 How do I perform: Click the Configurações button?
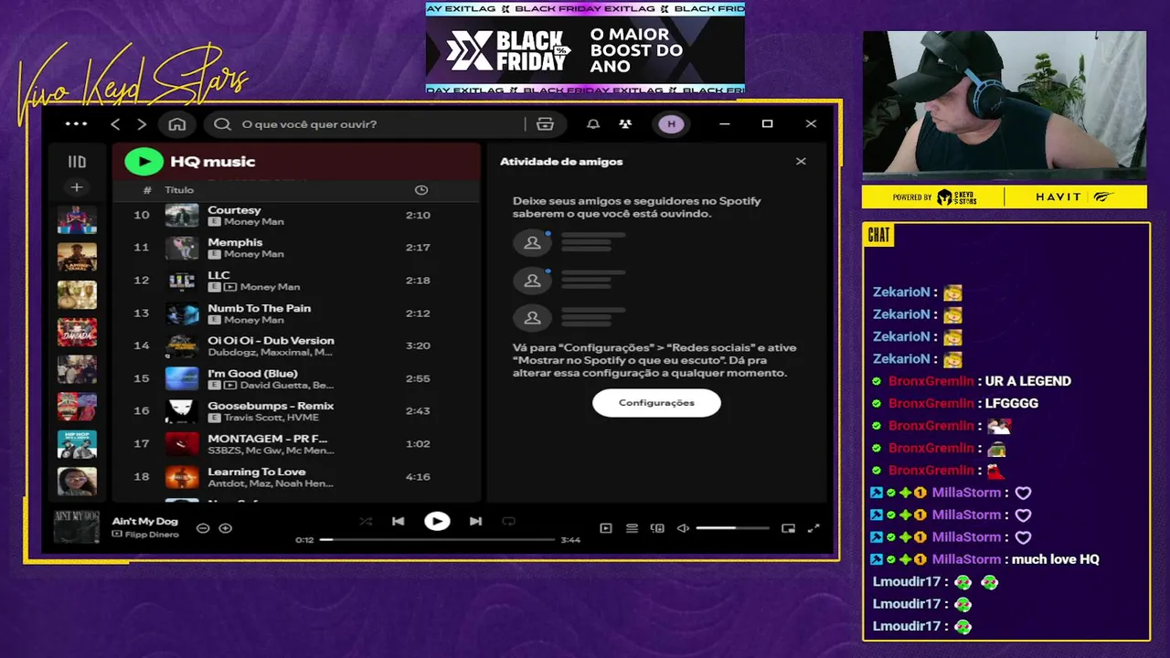click(x=656, y=403)
